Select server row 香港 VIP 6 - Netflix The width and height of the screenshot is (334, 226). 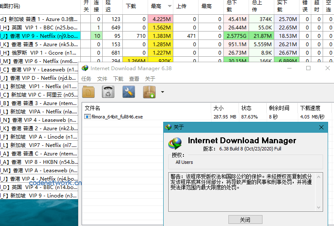(40, 61)
